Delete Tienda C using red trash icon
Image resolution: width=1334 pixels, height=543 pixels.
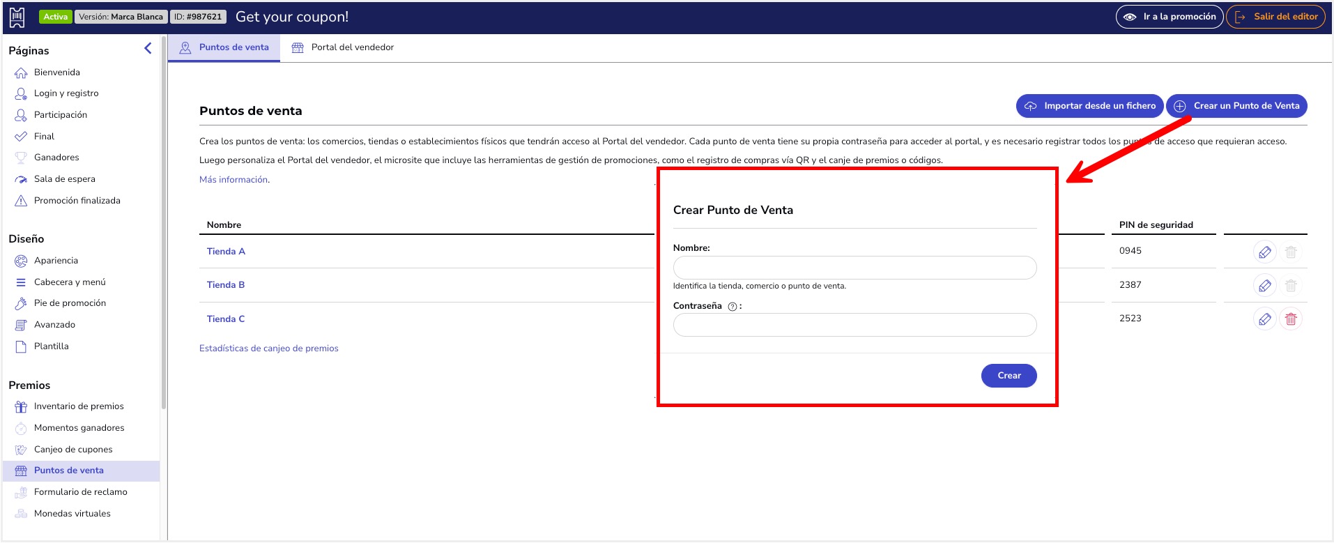(1291, 319)
